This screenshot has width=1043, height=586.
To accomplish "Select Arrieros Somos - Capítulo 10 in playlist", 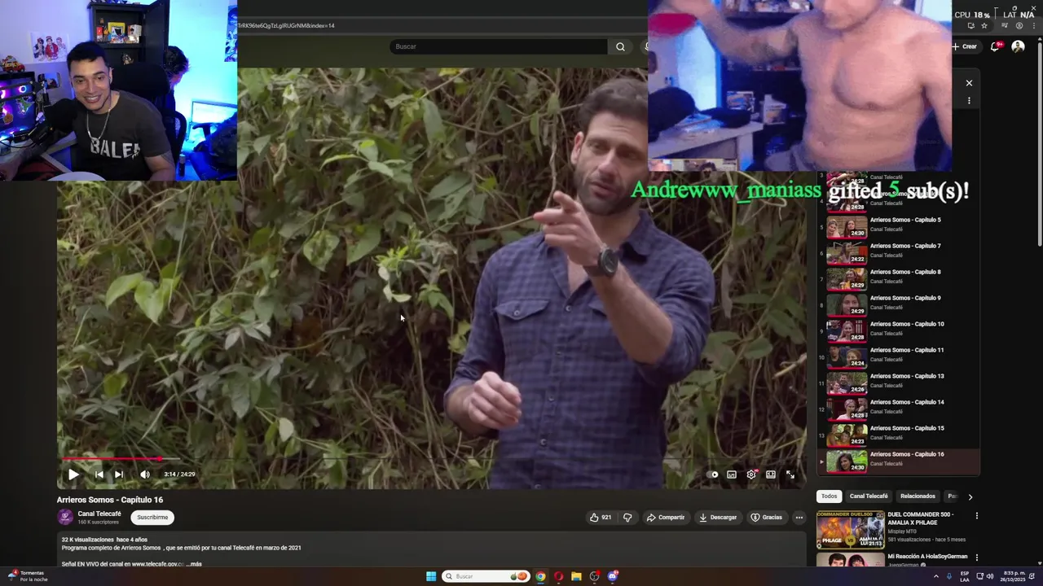I will point(900,330).
